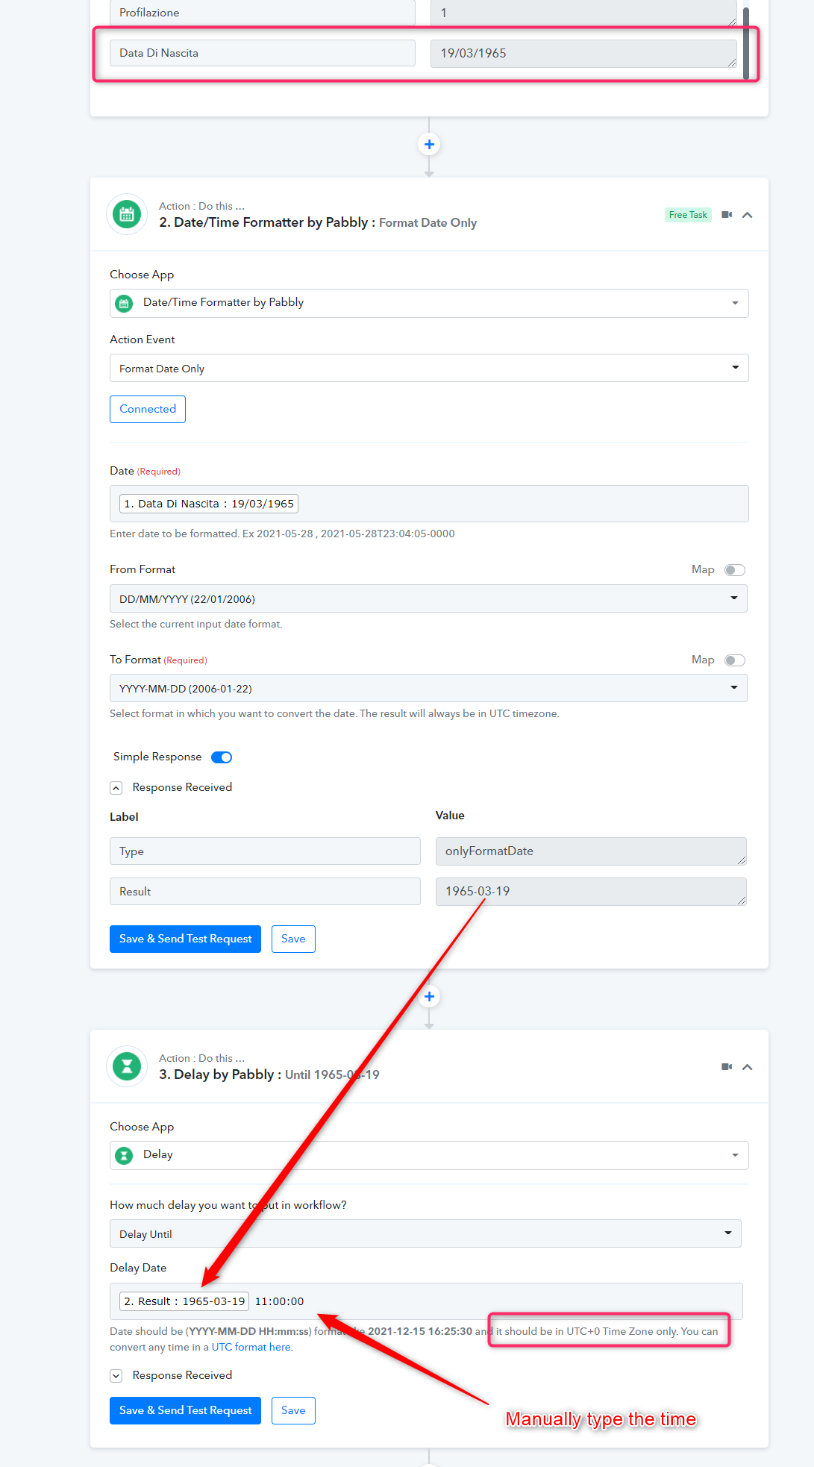Open From Format dropdown DD/MM/YYYY
814x1467 pixels.
pyautogui.click(x=428, y=598)
